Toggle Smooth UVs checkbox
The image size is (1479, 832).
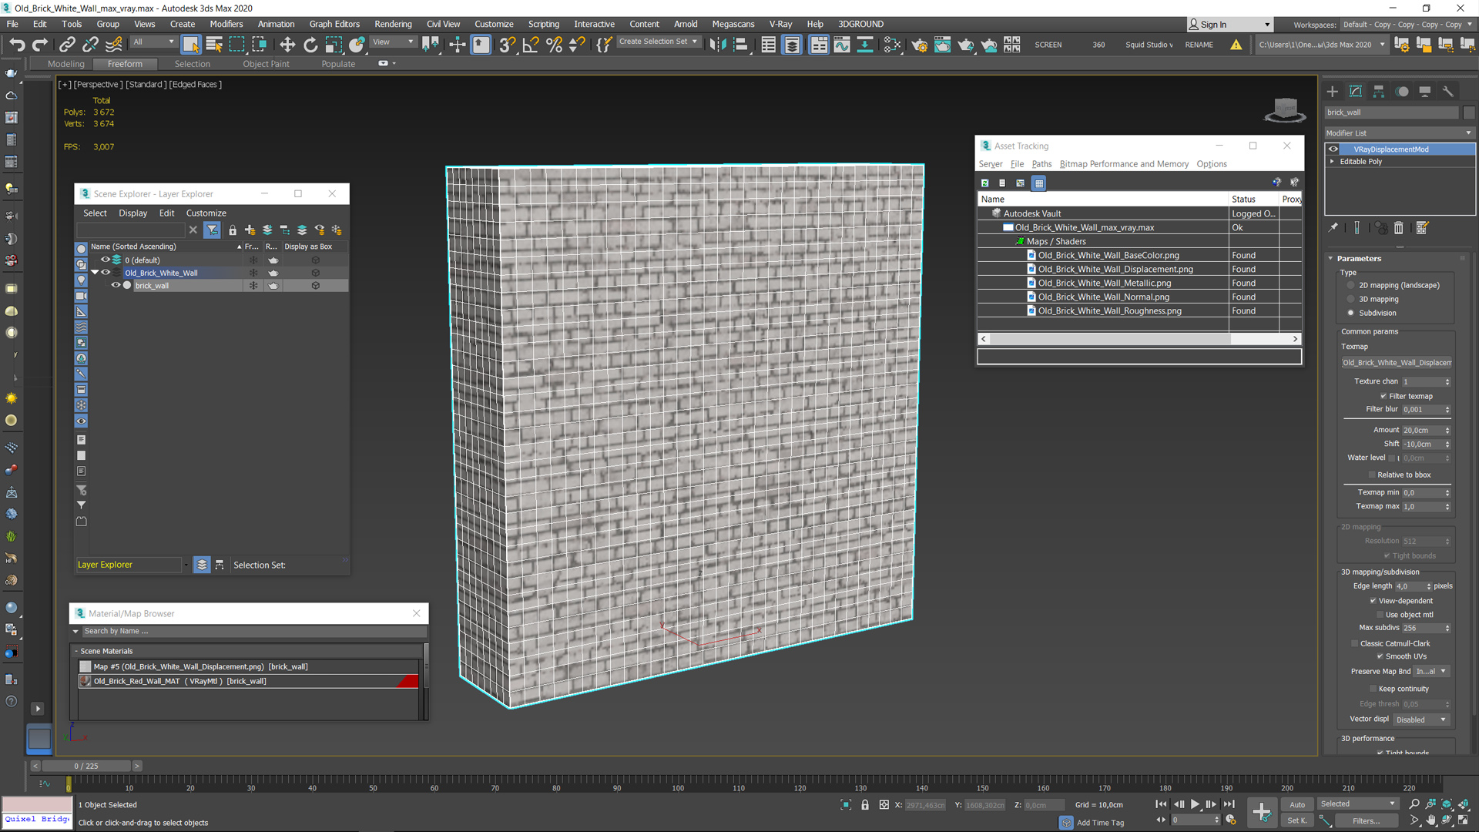coord(1380,656)
